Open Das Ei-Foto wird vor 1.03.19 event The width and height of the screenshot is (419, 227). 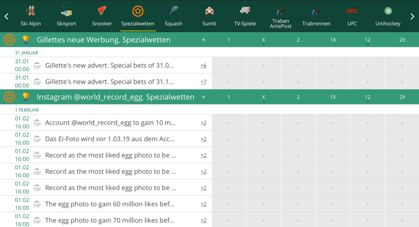(110, 139)
